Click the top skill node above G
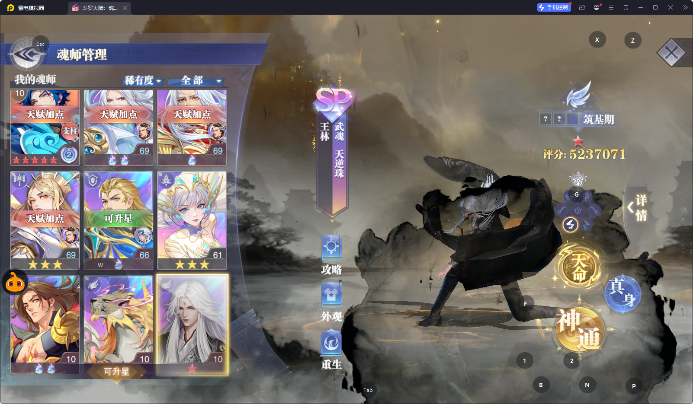The image size is (693, 404). (x=578, y=179)
